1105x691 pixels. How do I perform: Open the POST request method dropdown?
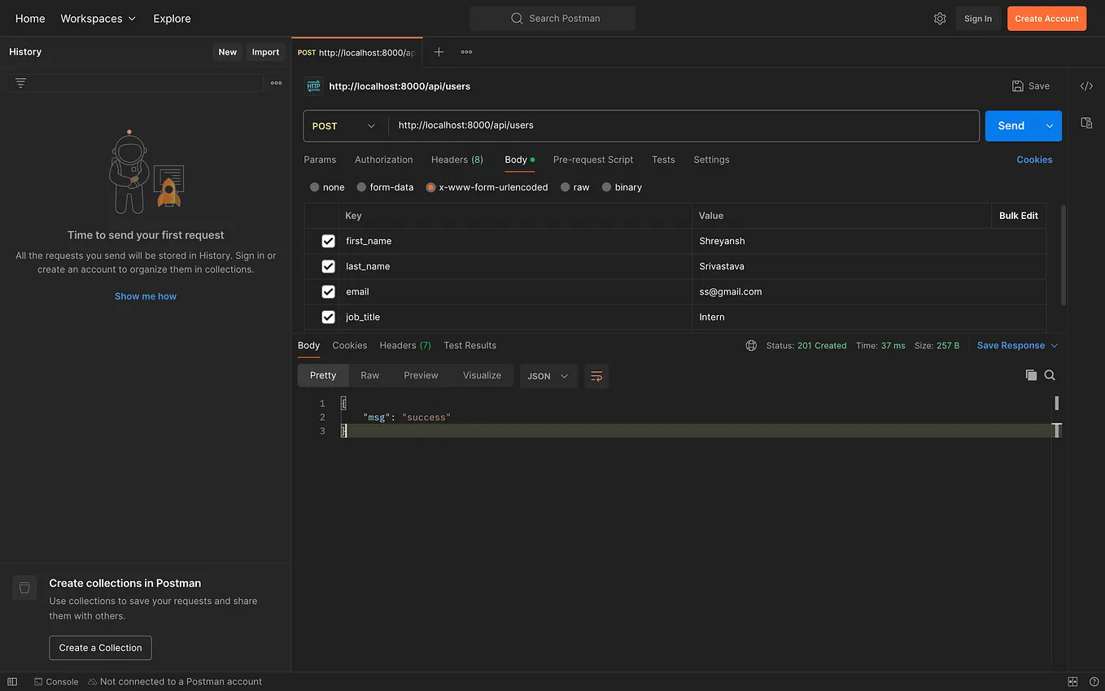pos(343,126)
